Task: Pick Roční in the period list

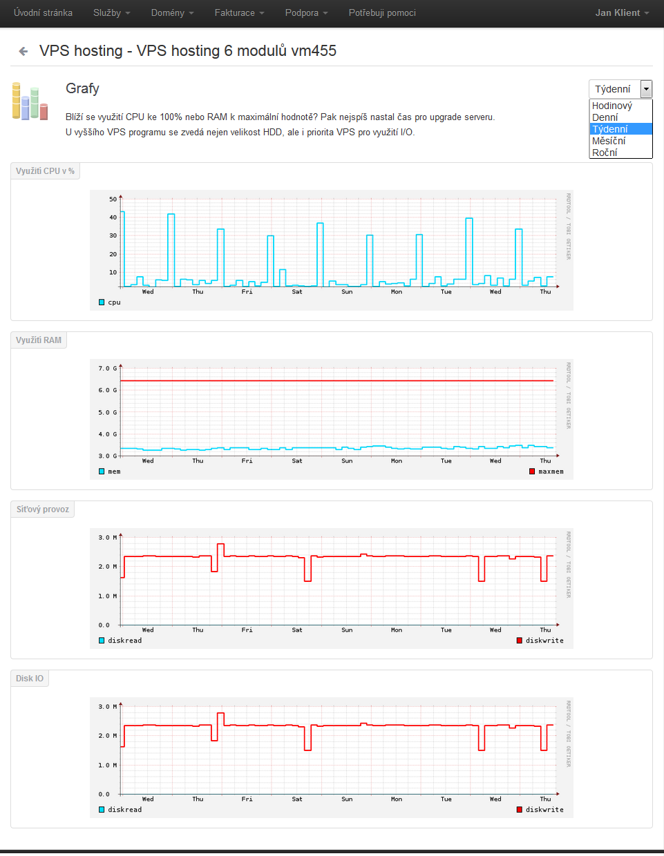Action: 605,153
